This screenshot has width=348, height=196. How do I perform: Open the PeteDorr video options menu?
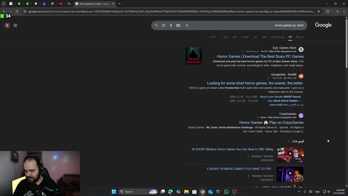pyautogui.click(x=248, y=156)
